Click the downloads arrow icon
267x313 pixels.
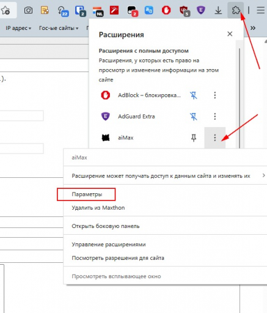[218, 10]
